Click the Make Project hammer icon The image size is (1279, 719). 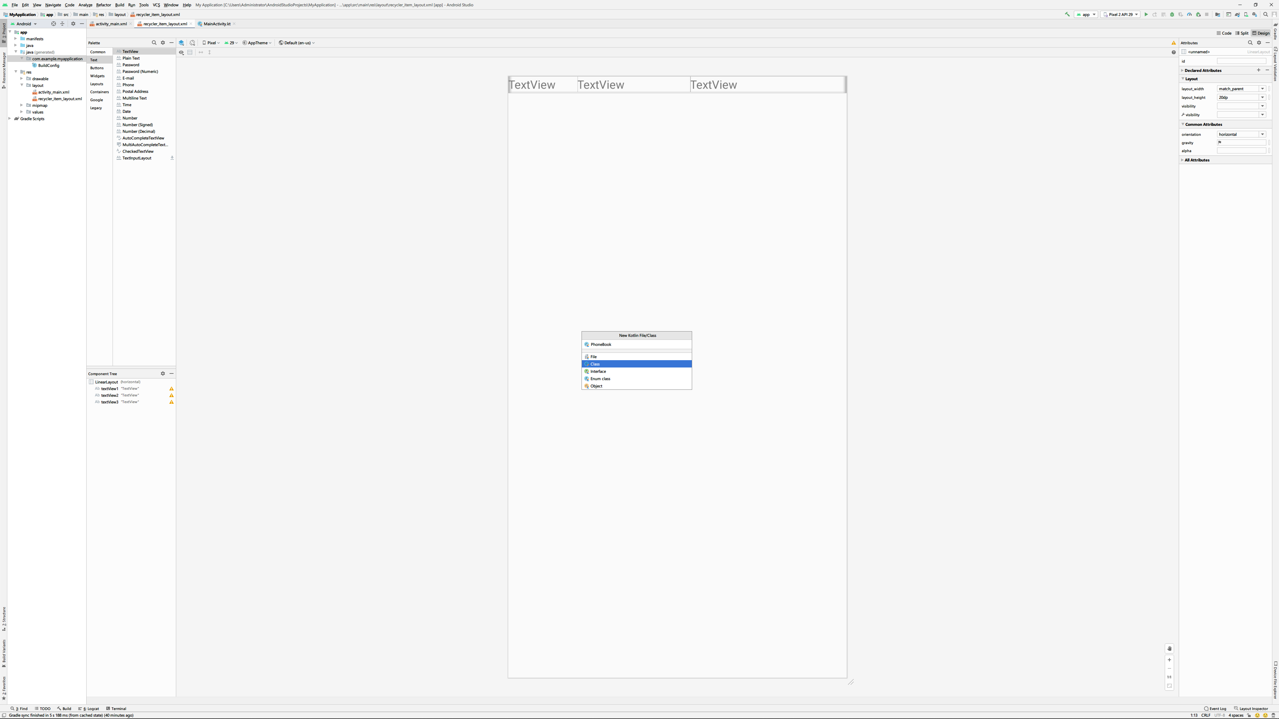[x=1067, y=14]
